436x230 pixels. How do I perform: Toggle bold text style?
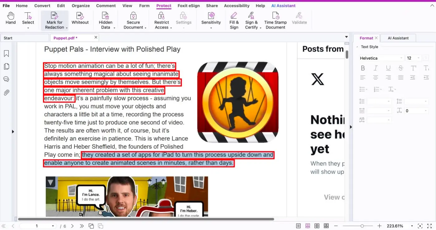click(x=363, y=68)
